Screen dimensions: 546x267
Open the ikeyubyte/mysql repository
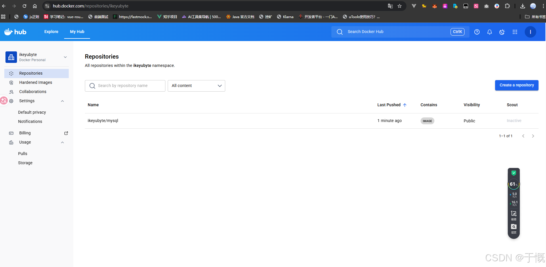103,121
